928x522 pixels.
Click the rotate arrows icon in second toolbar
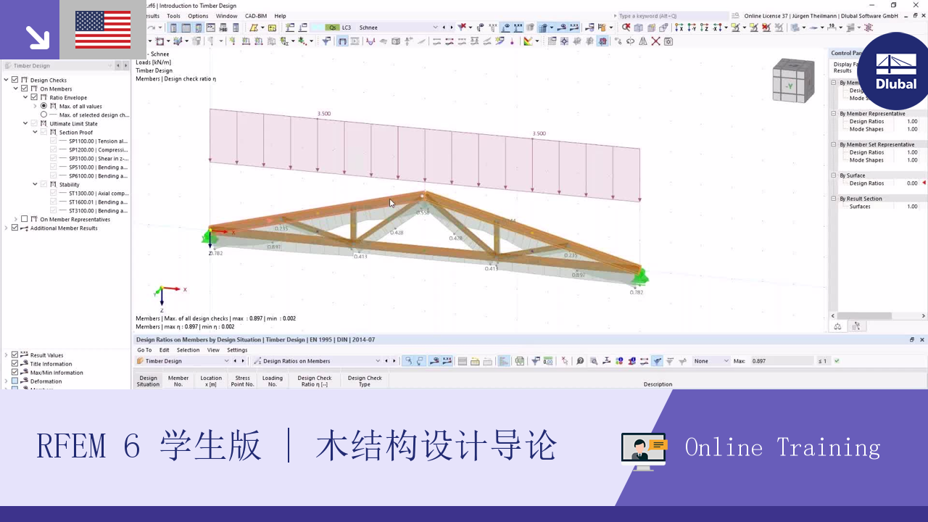[x=630, y=41]
